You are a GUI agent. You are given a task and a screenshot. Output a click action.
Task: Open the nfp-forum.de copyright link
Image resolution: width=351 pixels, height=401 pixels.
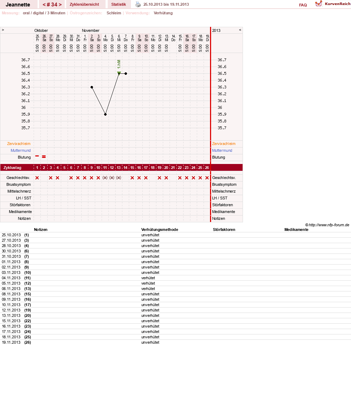[x=327, y=225]
